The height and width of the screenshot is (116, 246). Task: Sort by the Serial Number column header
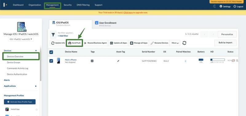click(x=149, y=52)
